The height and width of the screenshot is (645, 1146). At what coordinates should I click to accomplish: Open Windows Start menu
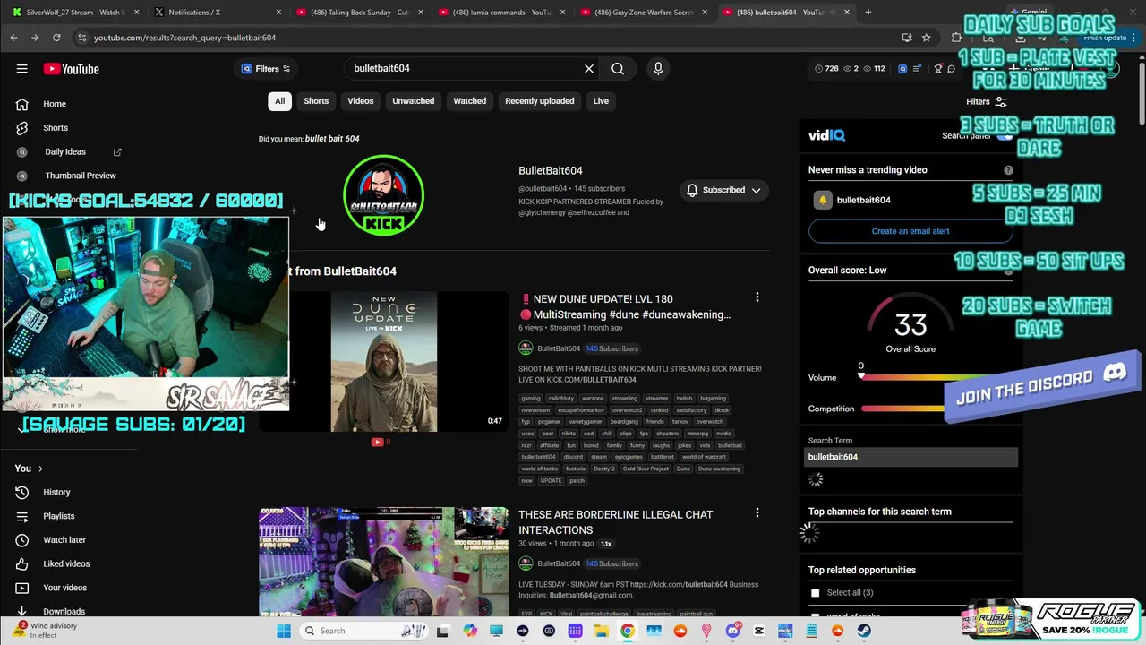(284, 631)
